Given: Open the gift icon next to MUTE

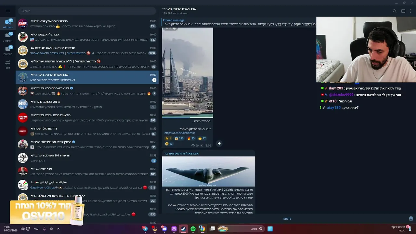Looking at the screenshot, I should point(411,219).
